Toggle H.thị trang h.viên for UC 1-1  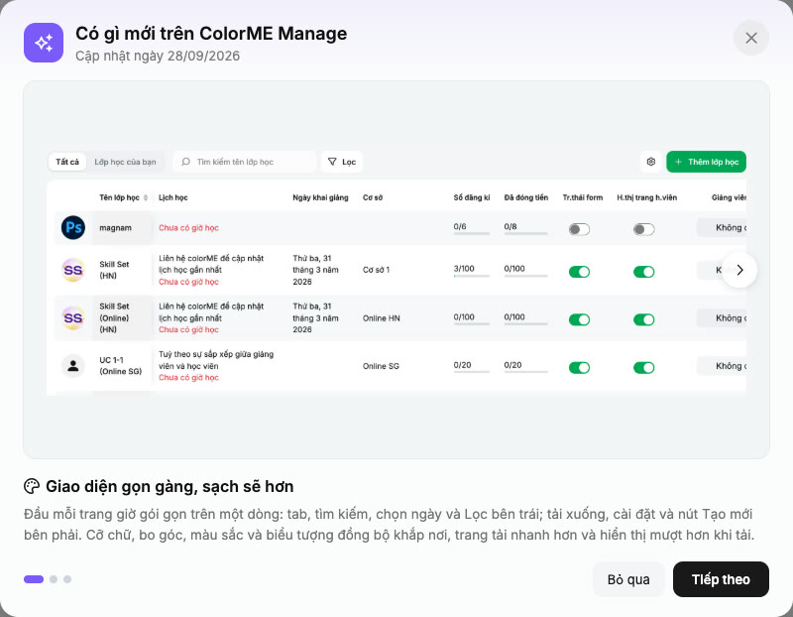643,367
